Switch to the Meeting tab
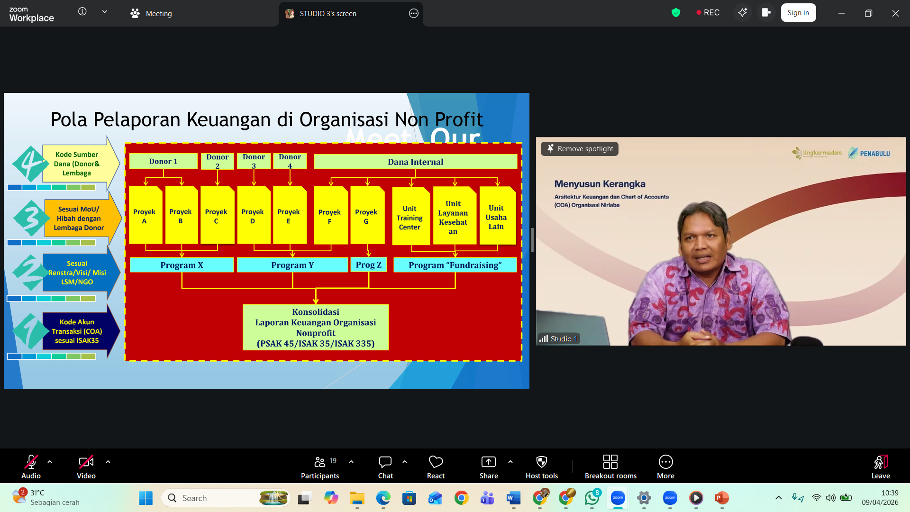 [x=152, y=13]
